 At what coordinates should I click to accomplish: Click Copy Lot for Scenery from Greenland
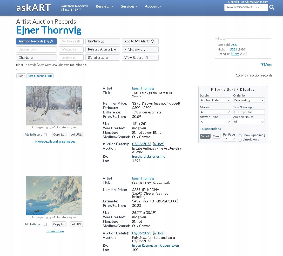point(59,224)
